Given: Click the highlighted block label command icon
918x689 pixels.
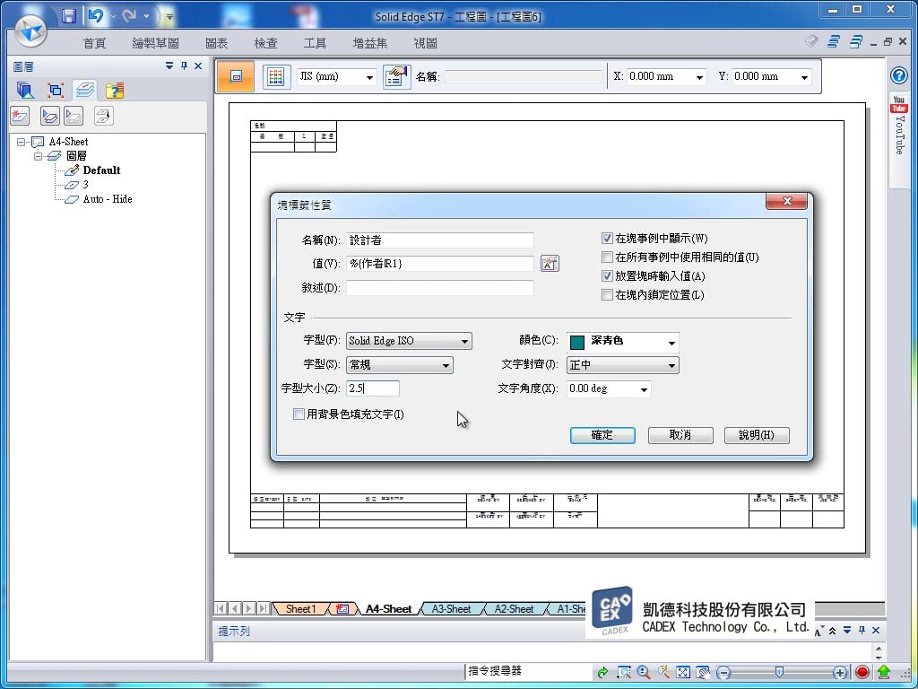Looking at the screenshot, I should click(236, 77).
